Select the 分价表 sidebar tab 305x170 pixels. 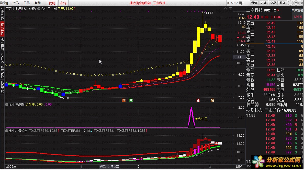click(x=2, y=58)
